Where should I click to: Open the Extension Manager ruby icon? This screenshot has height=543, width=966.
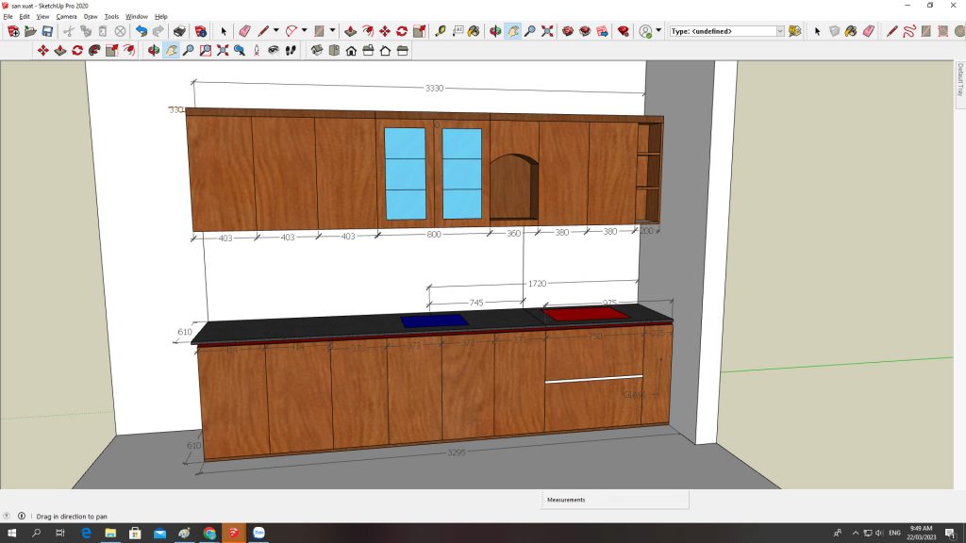point(624,31)
